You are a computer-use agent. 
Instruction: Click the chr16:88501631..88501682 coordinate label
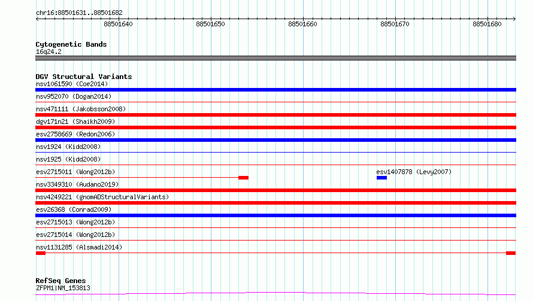tap(79, 13)
